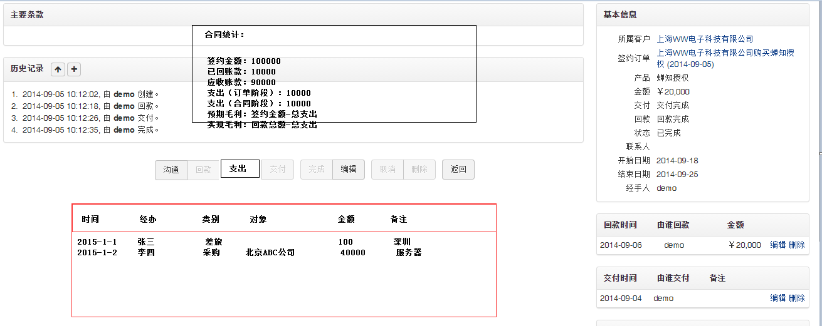Select 备注 header in the delivery table

(718, 278)
